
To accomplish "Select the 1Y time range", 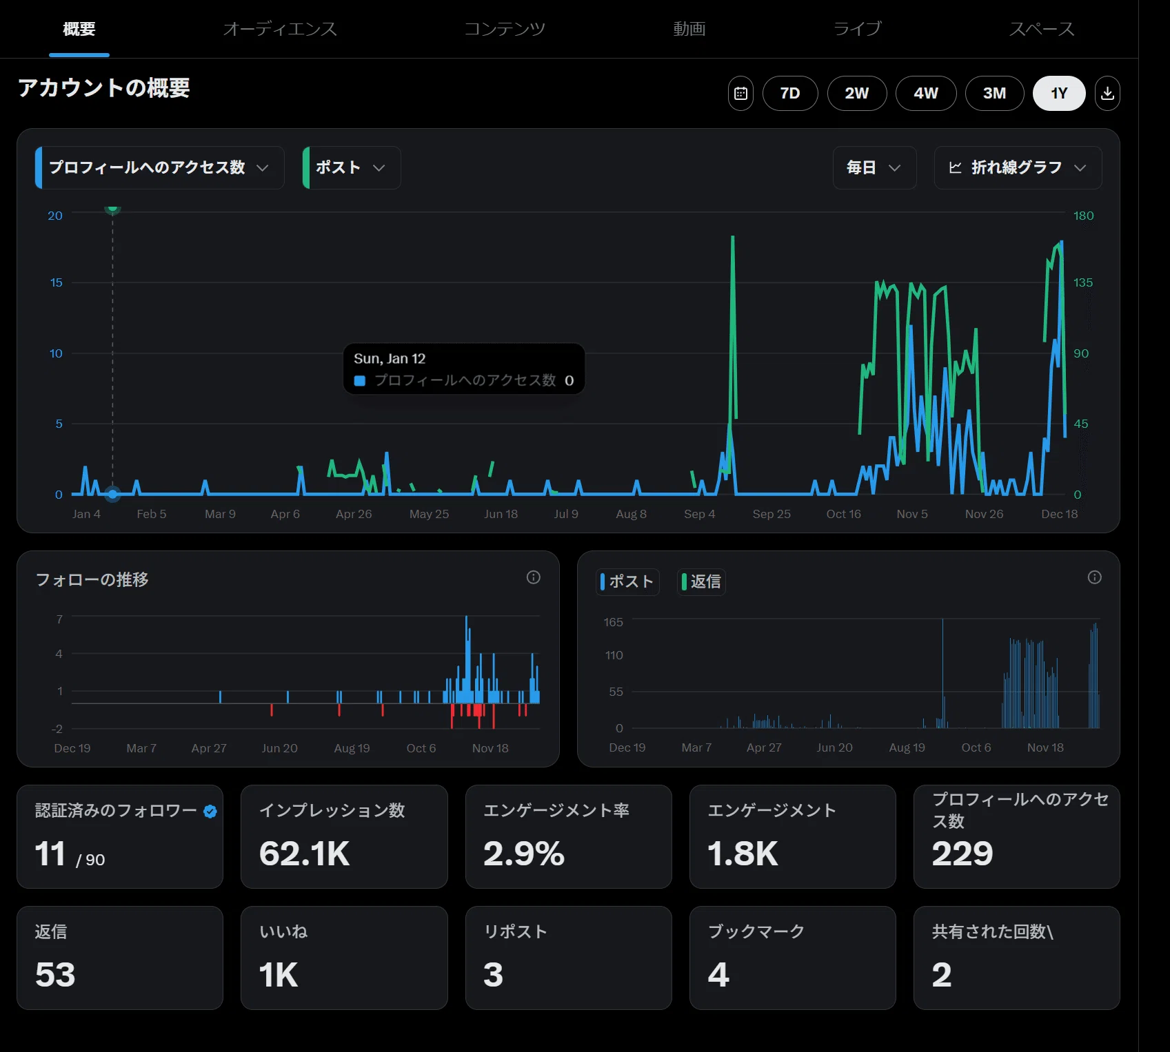I will coord(1059,93).
